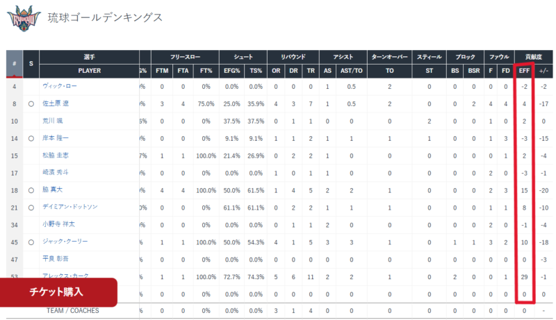The height and width of the screenshot is (320, 556).
Task: Open 小野寺 祥太's player link
Action: pyautogui.click(x=58, y=224)
